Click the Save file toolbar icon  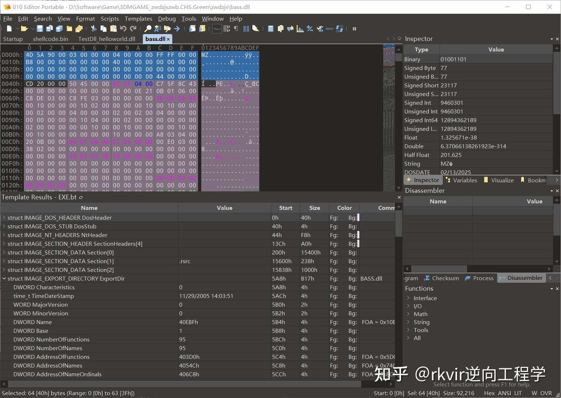[x=40, y=29]
